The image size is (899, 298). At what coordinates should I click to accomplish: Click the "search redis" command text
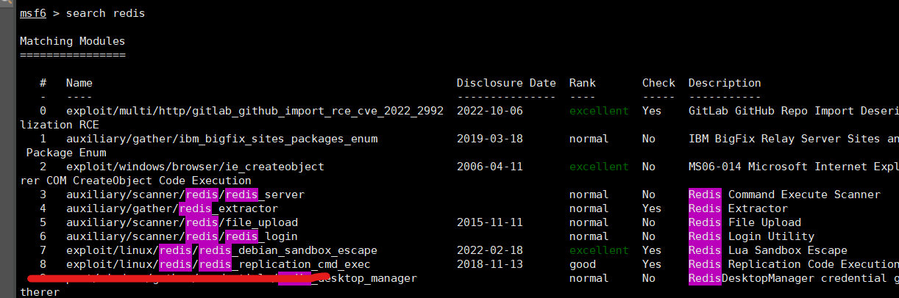tap(105, 14)
